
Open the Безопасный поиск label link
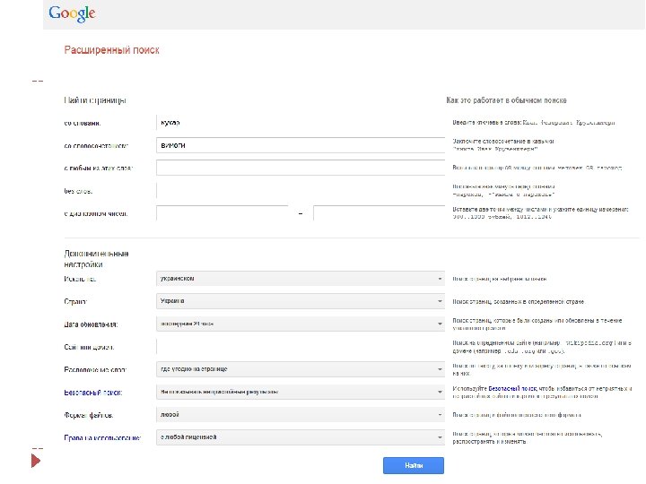[x=93, y=392]
